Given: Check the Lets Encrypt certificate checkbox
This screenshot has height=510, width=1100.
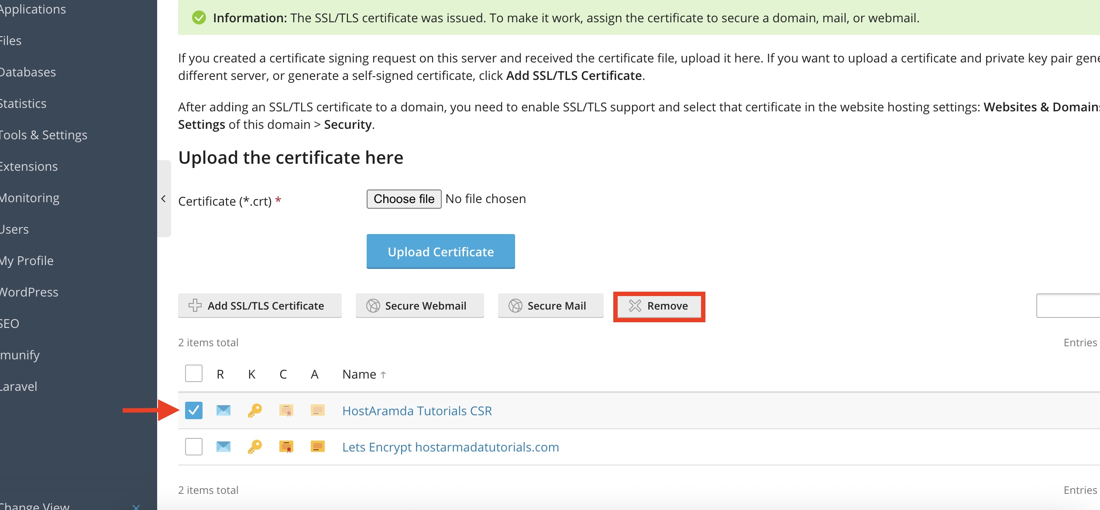Looking at the screenshot, I should [194, 446].
